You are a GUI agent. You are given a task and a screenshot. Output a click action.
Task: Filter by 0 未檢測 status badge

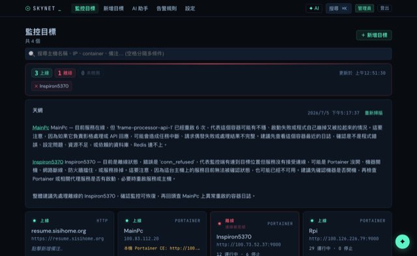91,73
